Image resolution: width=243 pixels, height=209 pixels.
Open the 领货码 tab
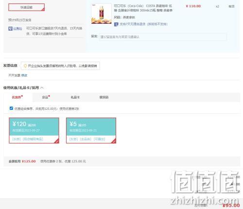click(104, 97)
